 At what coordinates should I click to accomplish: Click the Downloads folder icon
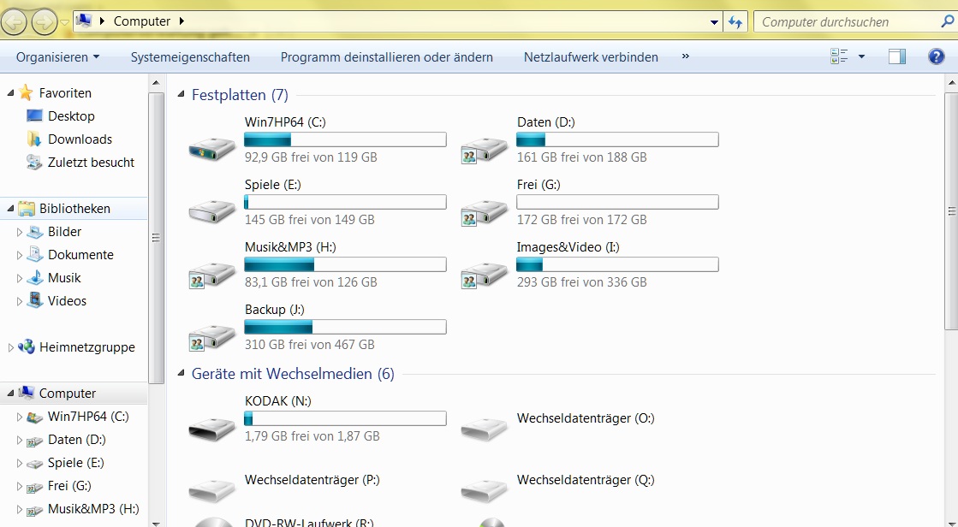click(34, 139)
